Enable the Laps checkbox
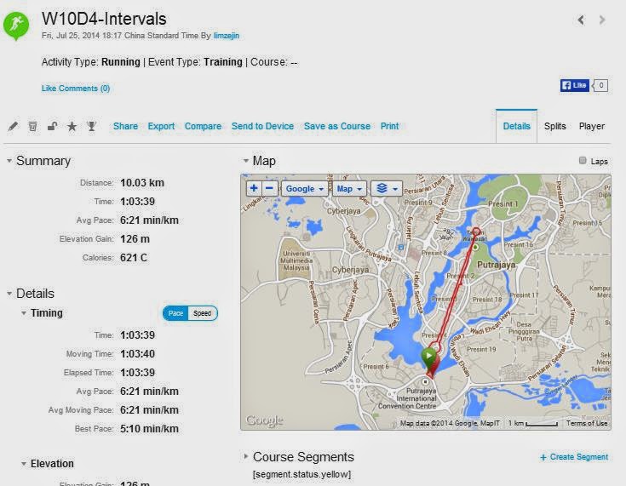The height and width of the screenshot is (486, 626). point(583,160)
